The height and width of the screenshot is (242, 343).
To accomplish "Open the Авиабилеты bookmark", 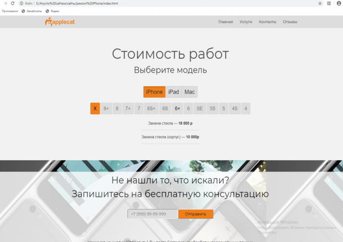I will [x=32, y=11].
